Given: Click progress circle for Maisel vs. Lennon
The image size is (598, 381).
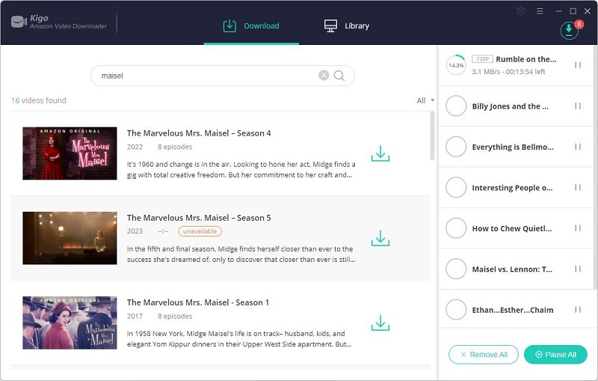Looking at the screenshot, I should 456,269.
